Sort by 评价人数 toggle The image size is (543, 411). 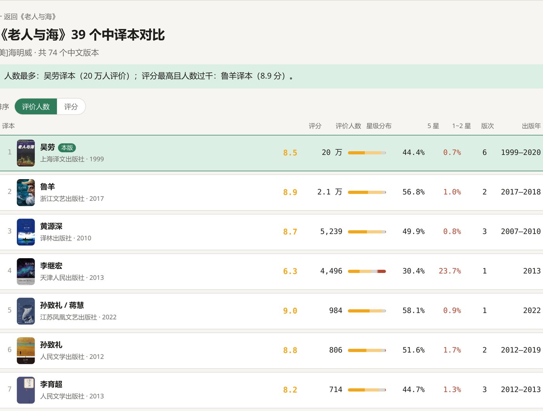coord(36,107)
